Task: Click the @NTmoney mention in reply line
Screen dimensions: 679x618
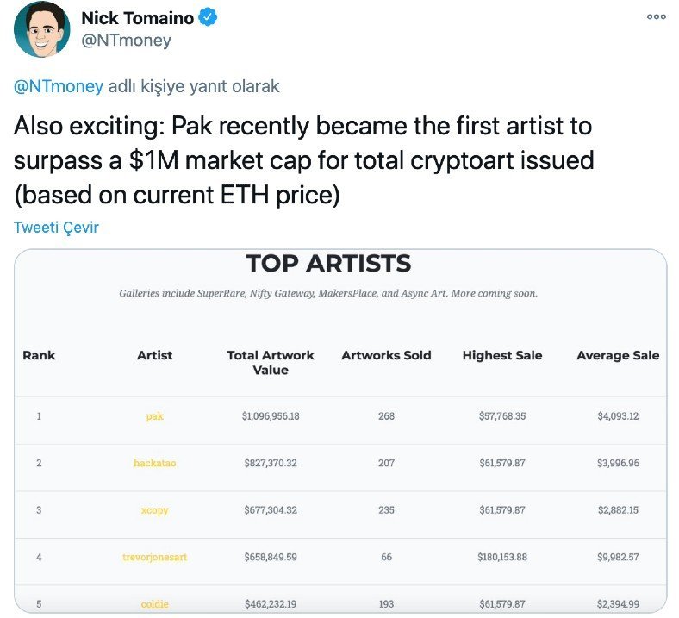Action: pos(58,86)
